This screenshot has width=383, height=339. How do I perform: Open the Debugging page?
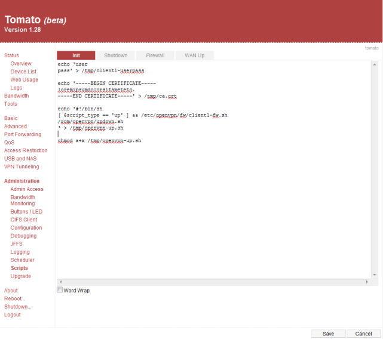(23, 236)
